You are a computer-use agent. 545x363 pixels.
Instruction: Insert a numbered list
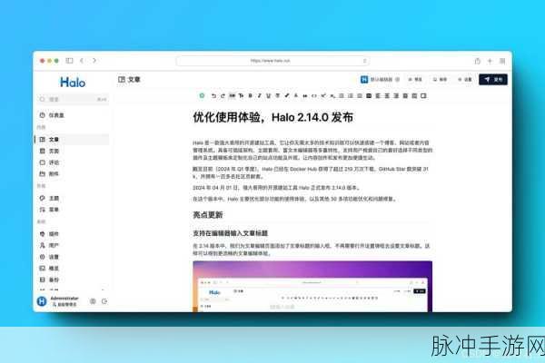(x=351, y=96)
